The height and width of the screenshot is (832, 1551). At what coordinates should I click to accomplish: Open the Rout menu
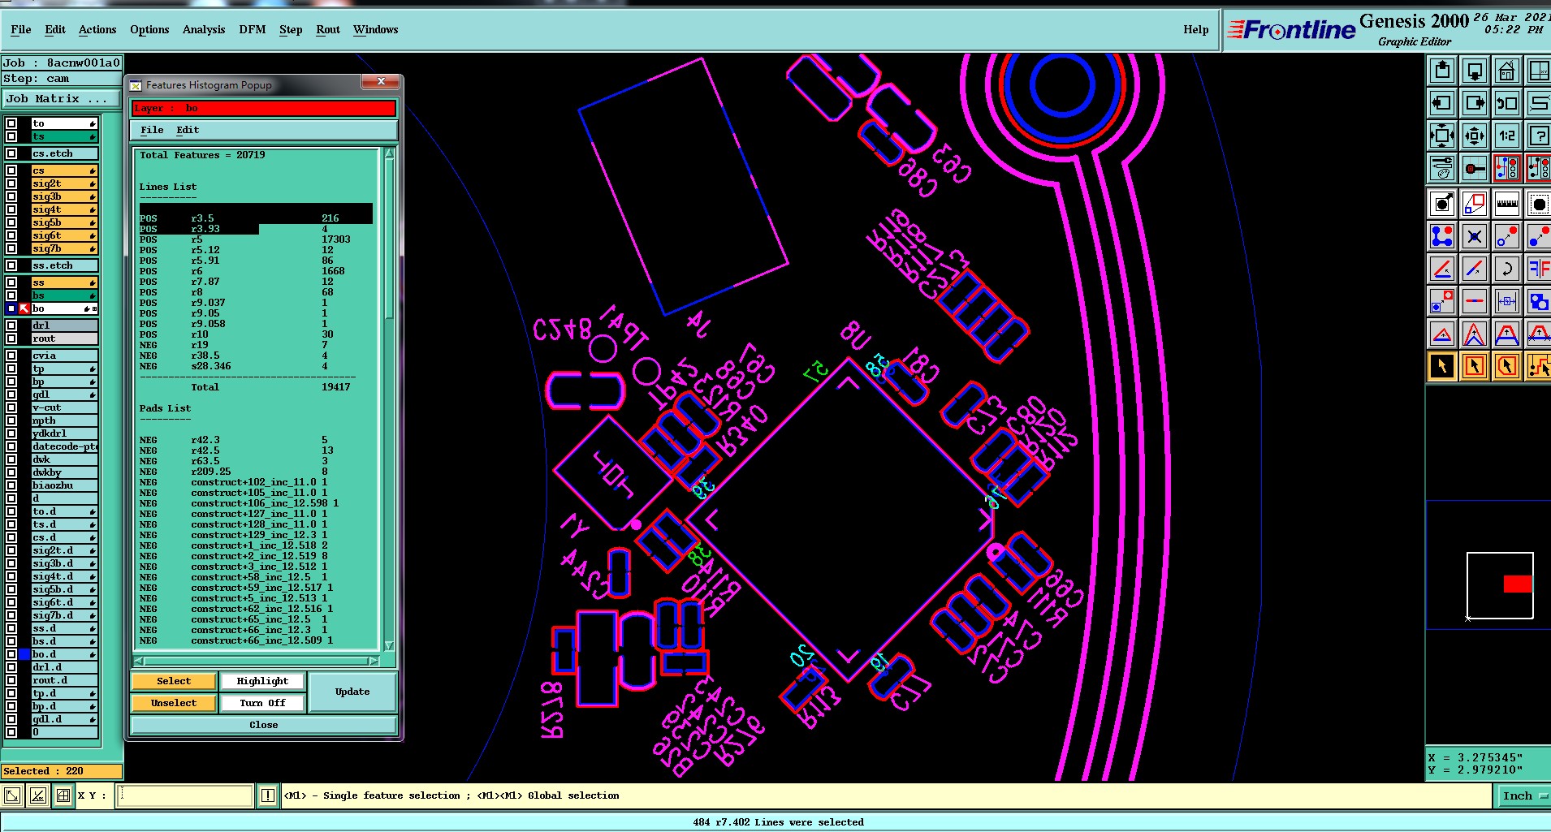[328, 29]
